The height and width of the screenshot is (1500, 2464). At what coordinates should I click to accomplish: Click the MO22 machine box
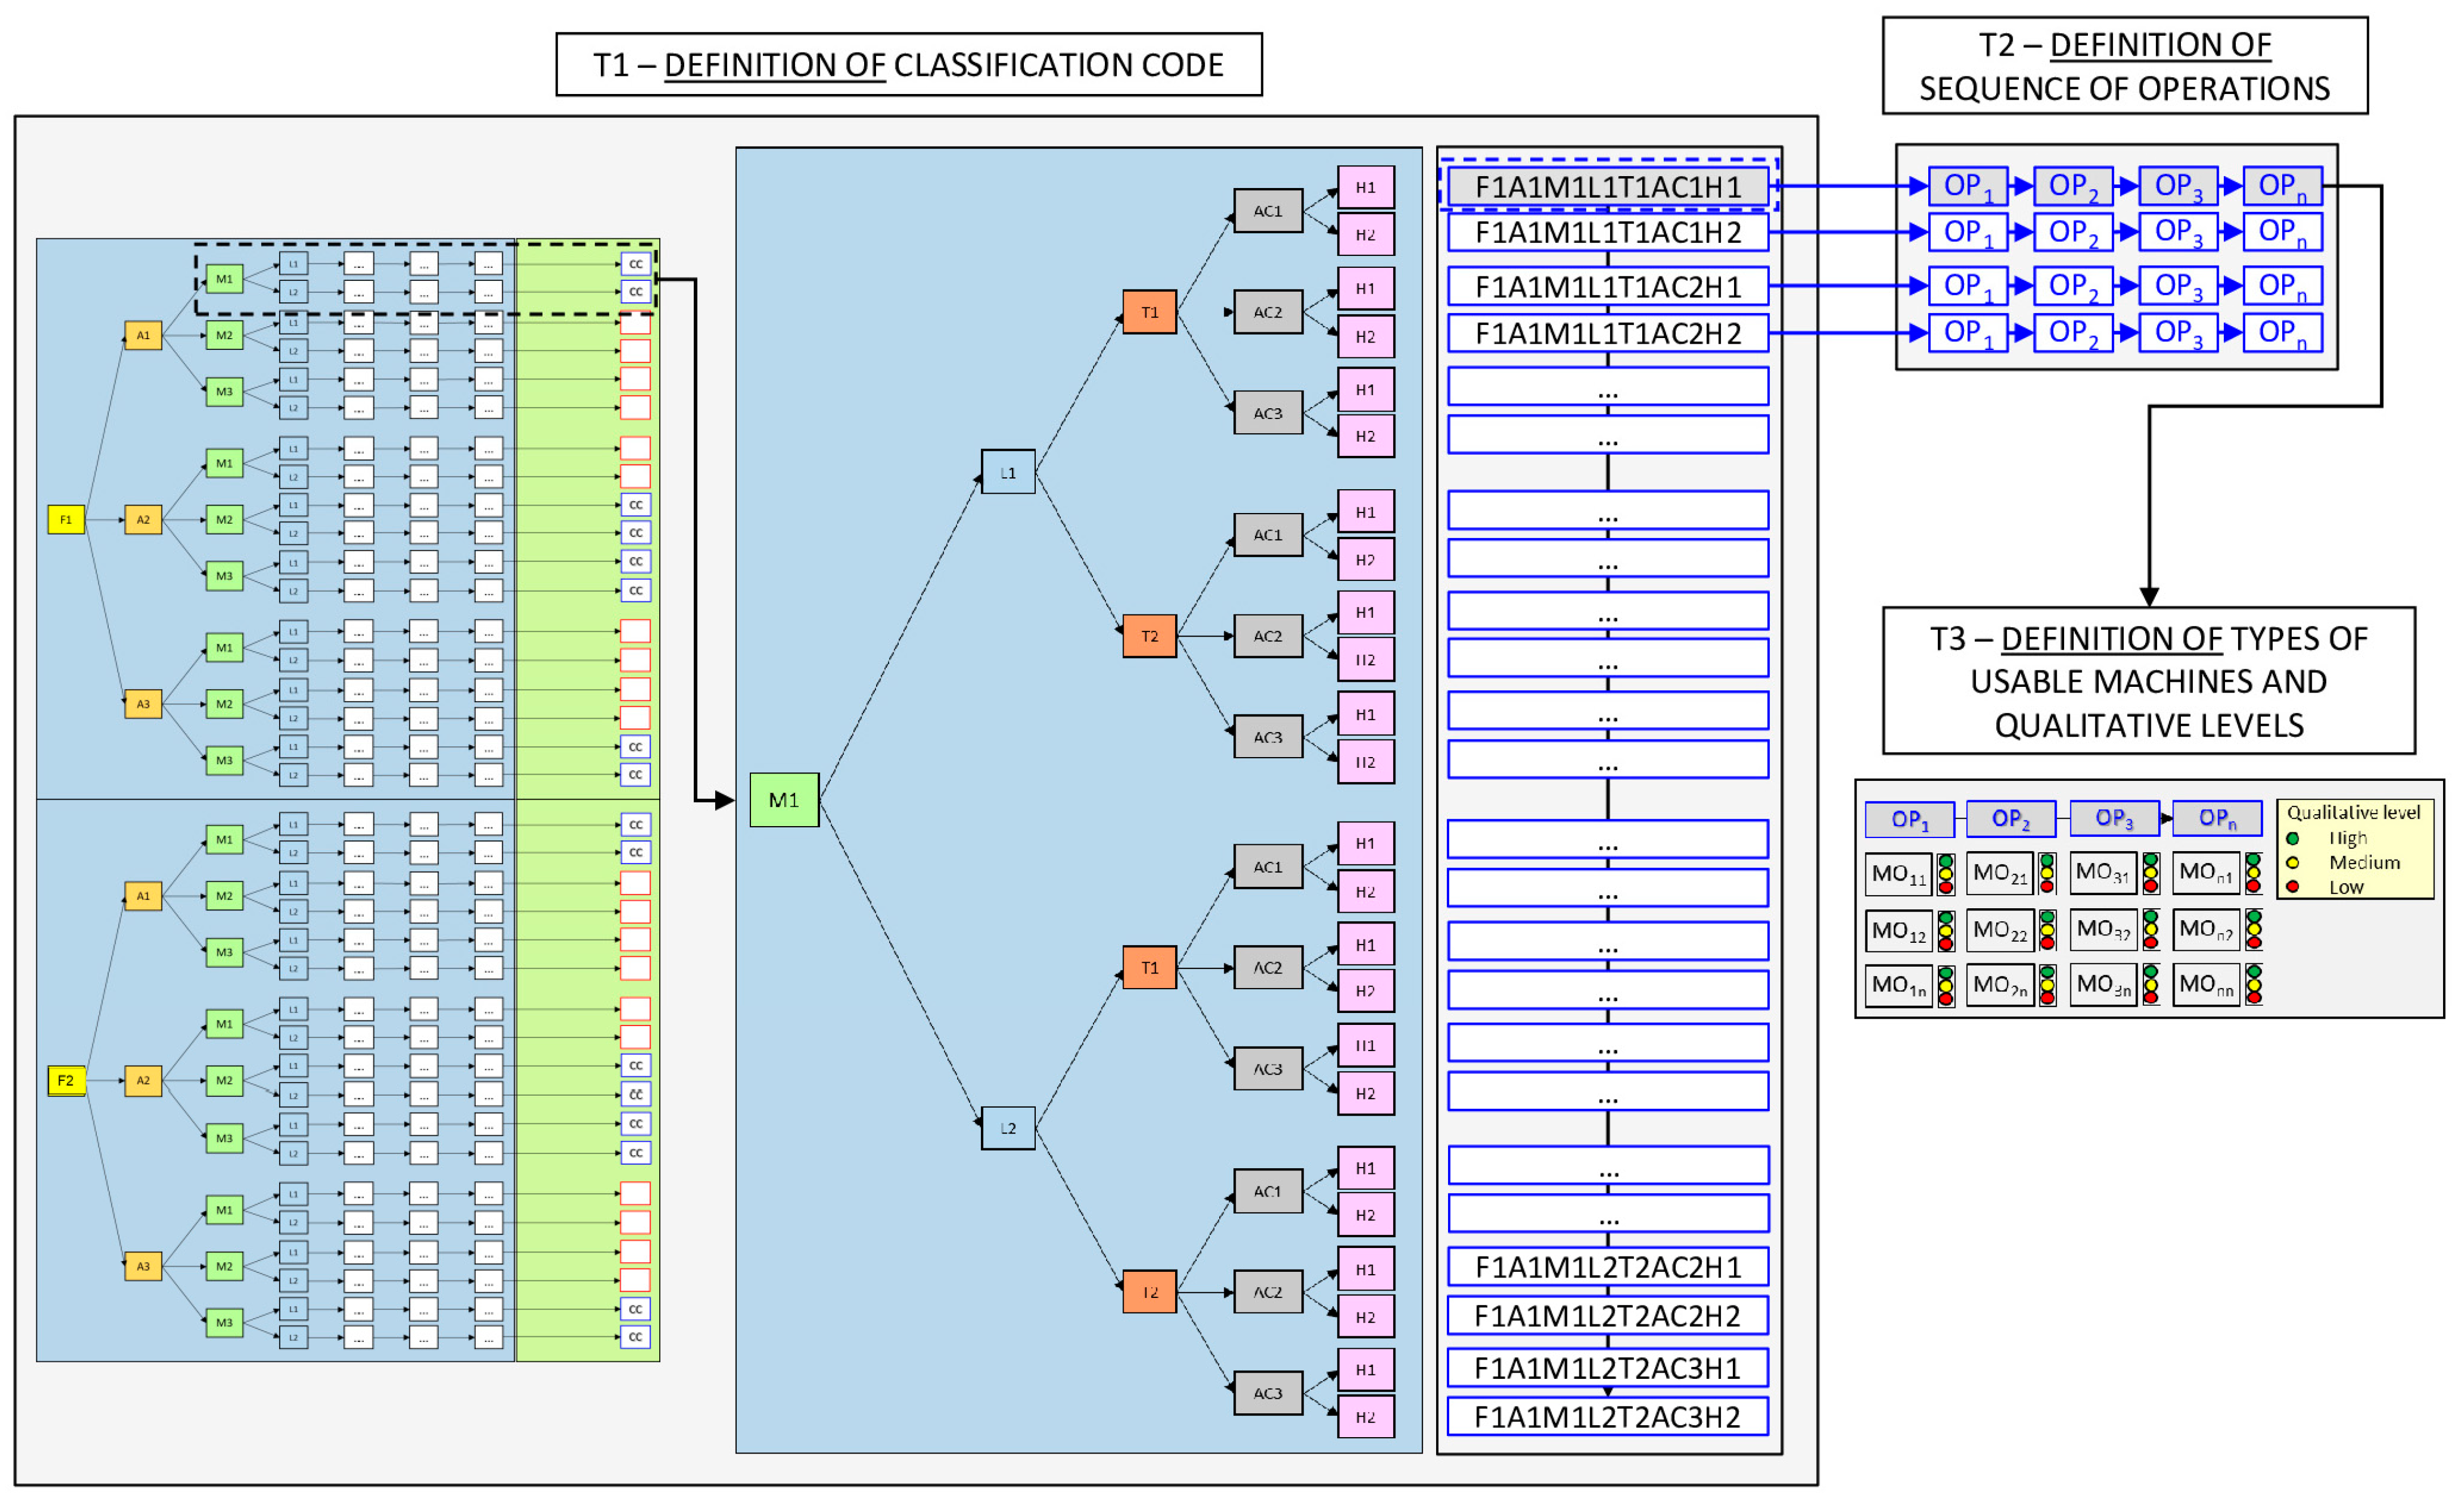[x=2000, y=930]
